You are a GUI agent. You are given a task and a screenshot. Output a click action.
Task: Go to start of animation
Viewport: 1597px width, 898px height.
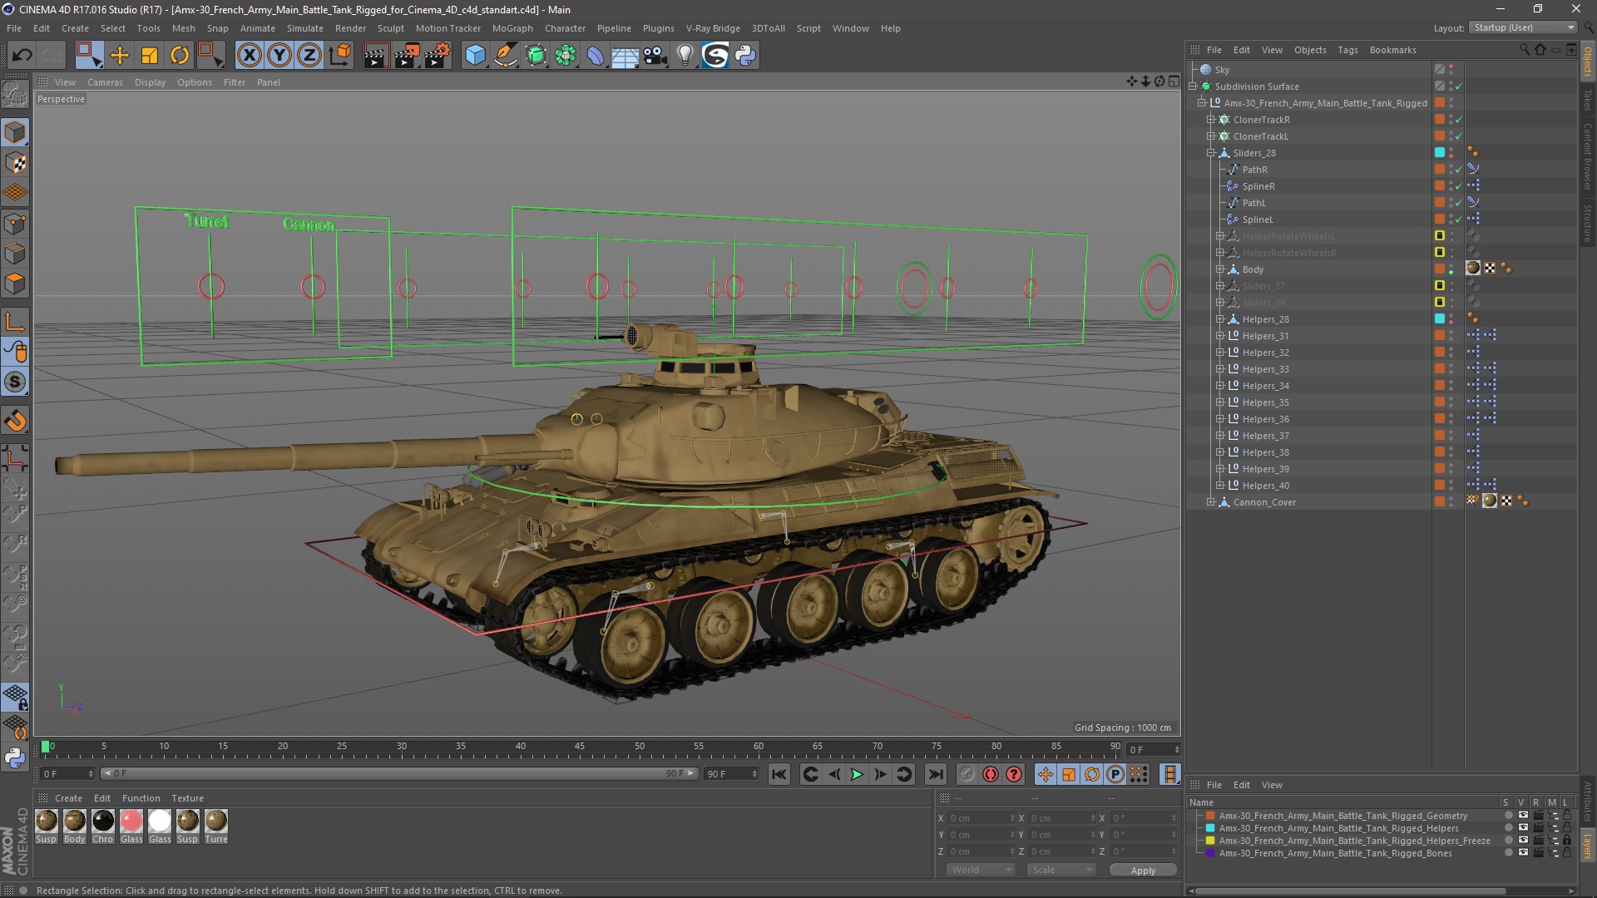(779, 775)
